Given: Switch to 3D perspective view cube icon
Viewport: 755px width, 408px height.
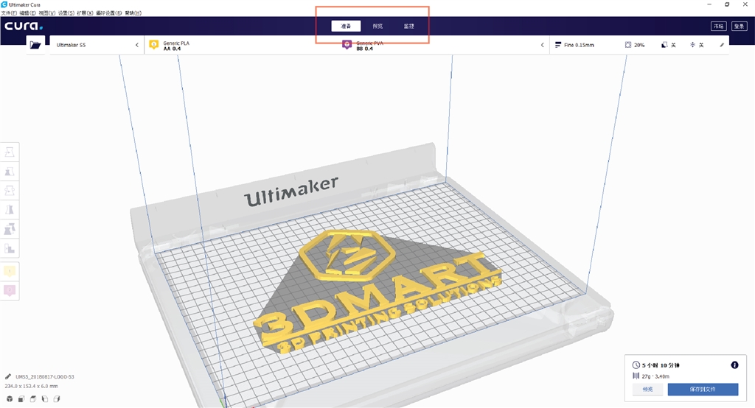Looking at the screenshot, I should 10,399.
